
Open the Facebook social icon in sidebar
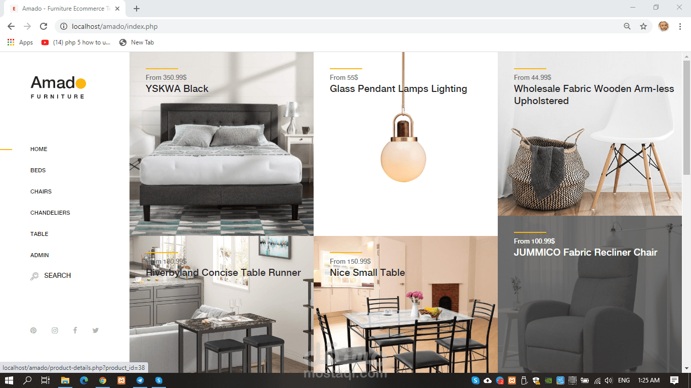pyautogui.click(x=75, y=330)
